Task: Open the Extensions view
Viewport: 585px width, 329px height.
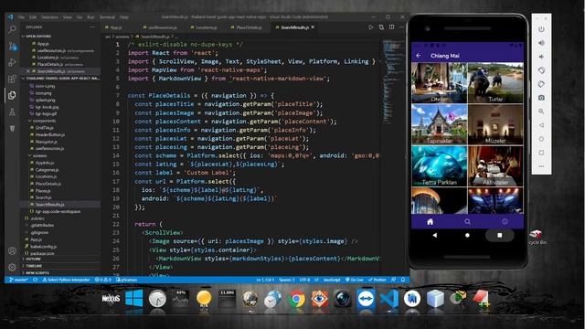Action: pyautogui.click(x=12, y=79)
